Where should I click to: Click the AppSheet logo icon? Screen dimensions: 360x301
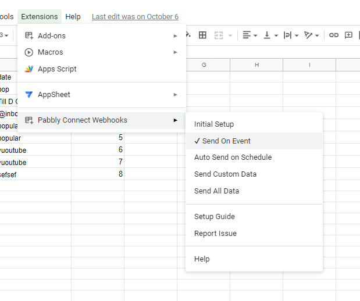(29, 95)
